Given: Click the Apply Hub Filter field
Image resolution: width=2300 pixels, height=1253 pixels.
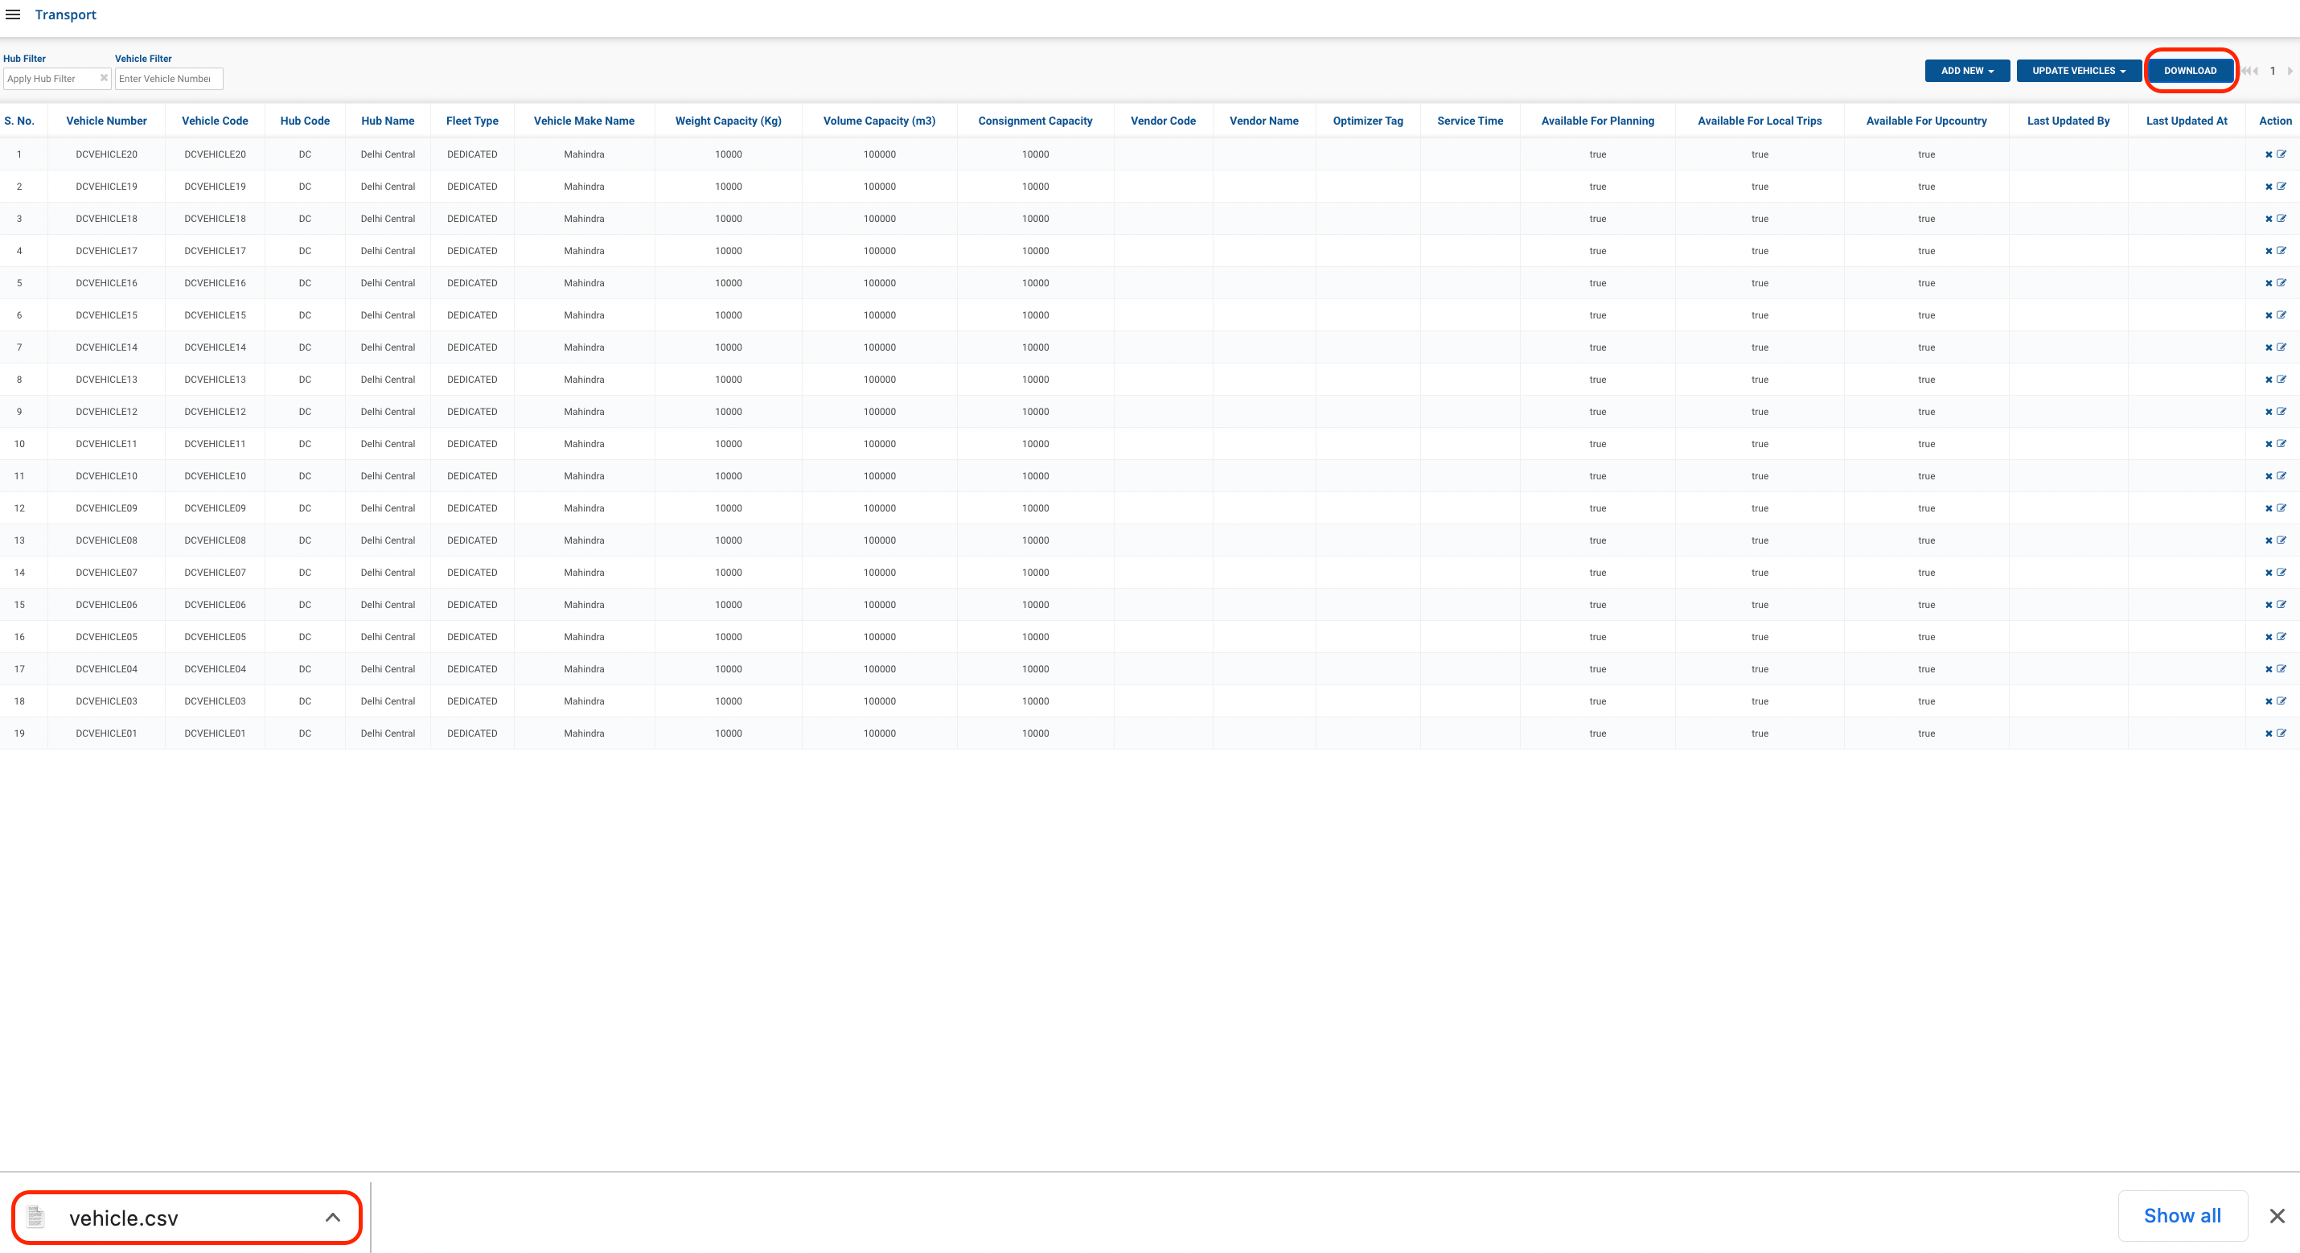Looking at the screenshot, I should 50,79.
